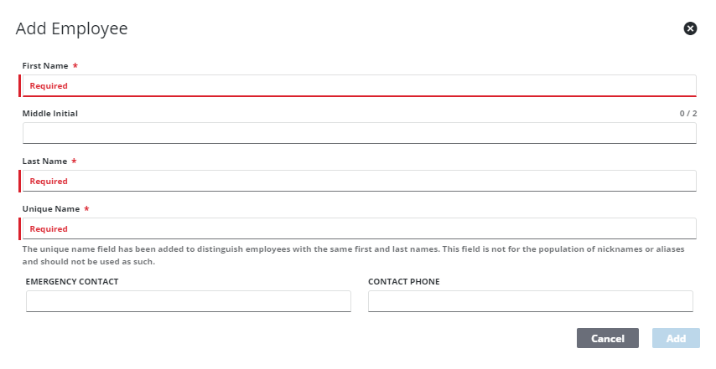Click the red asterisk beside Last Name
The width and height of the screenshot is (716, 369).
[75, 161]
